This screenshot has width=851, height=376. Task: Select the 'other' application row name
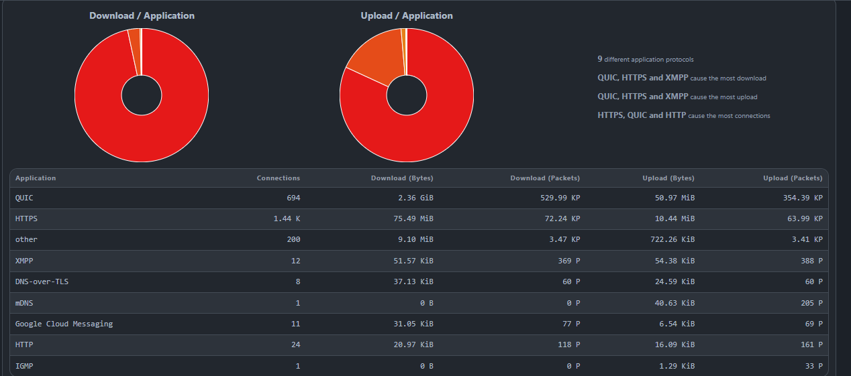tap(26, 240)
